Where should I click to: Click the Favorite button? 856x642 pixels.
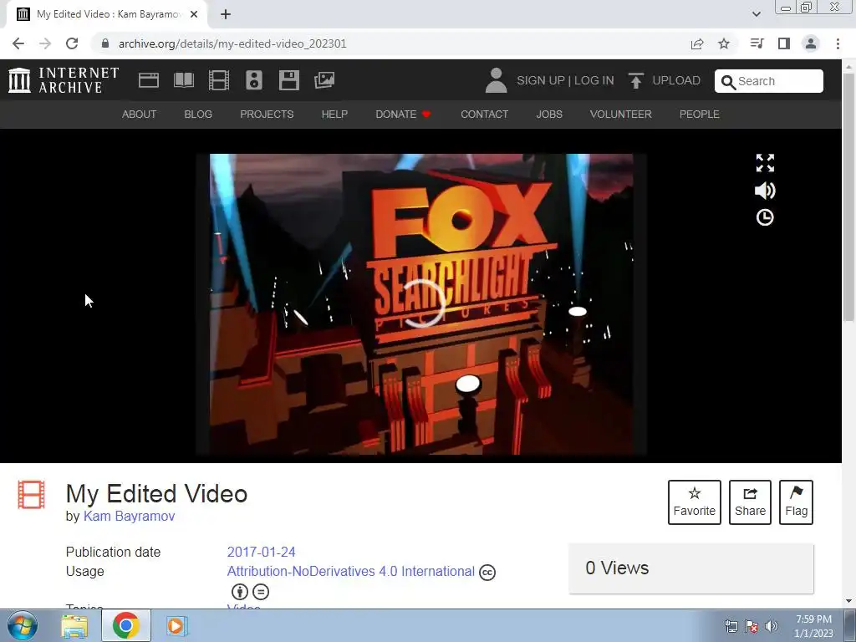(695, 502)
